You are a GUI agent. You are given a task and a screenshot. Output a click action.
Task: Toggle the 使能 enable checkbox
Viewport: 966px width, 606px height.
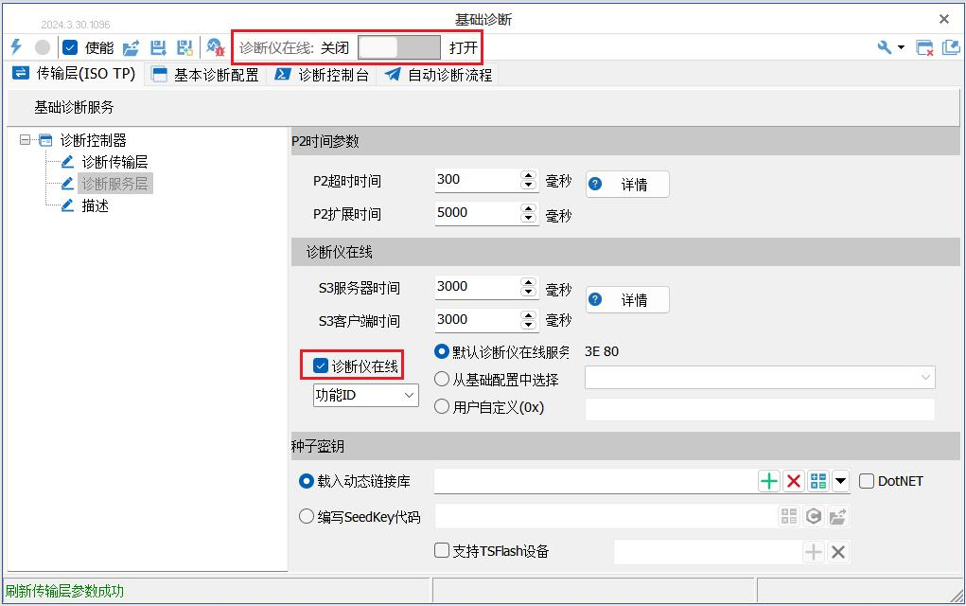[x=70, y=47]
